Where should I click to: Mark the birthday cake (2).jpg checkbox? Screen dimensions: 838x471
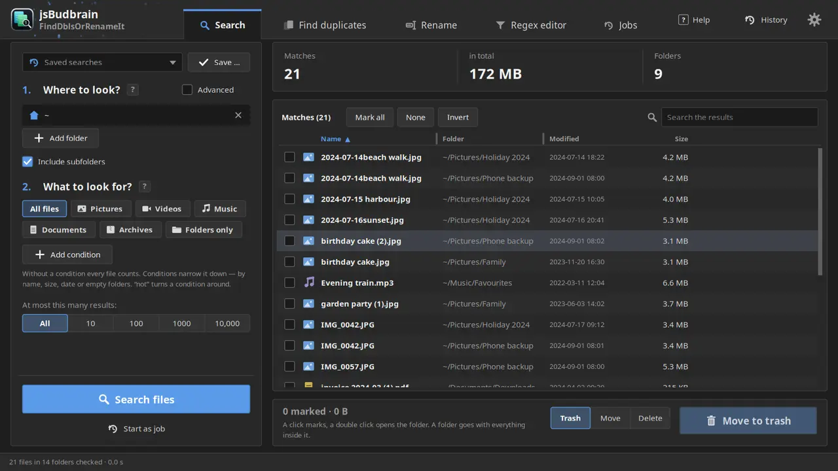tap(289, 241)
